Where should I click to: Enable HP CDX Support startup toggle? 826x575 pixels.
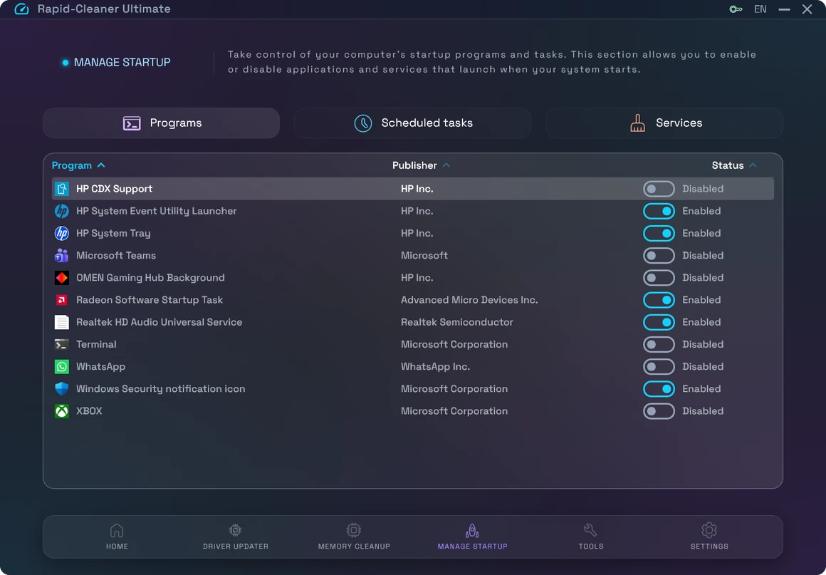[x=659, y=189]
